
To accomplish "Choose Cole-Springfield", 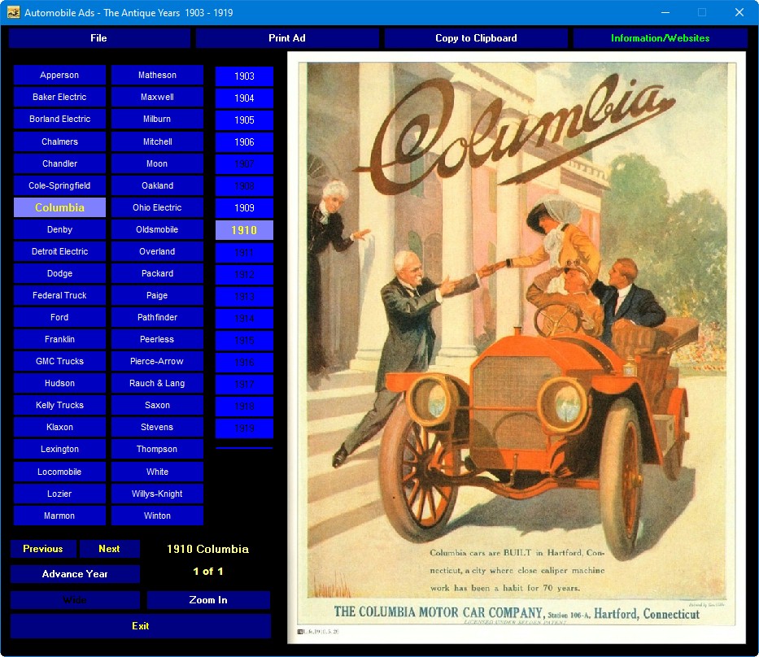I will coord(59,185).
